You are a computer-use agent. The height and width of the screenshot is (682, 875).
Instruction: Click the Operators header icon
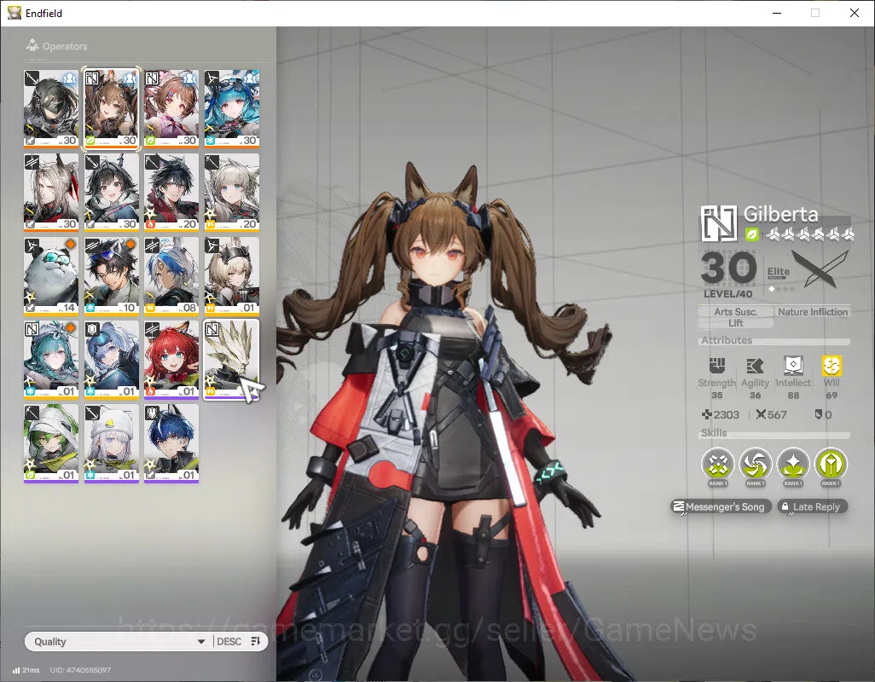32,45
